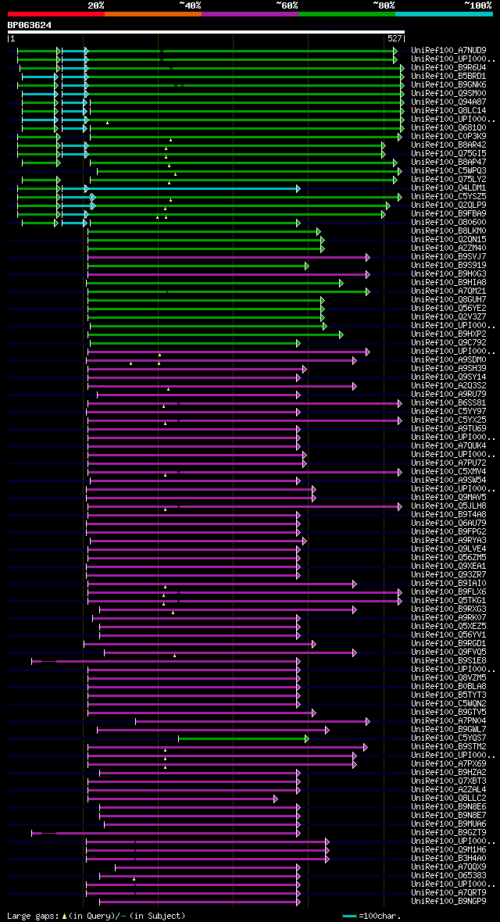Select label UniRef100_A7QM21
Image resolution: width=500 pixels, height=922 pixels.
448,291
